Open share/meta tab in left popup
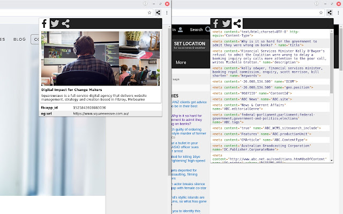The image size is (343, 214). tap(65, 24)
